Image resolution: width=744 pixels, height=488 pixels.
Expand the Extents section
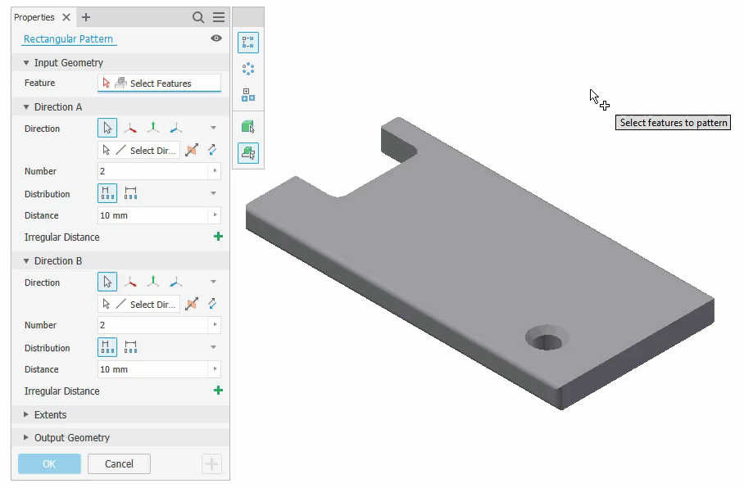pos(26,414)
